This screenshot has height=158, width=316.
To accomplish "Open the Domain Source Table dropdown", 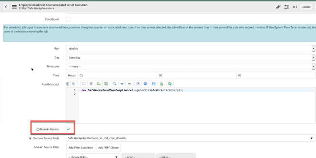I will click(x=190, y=138).
